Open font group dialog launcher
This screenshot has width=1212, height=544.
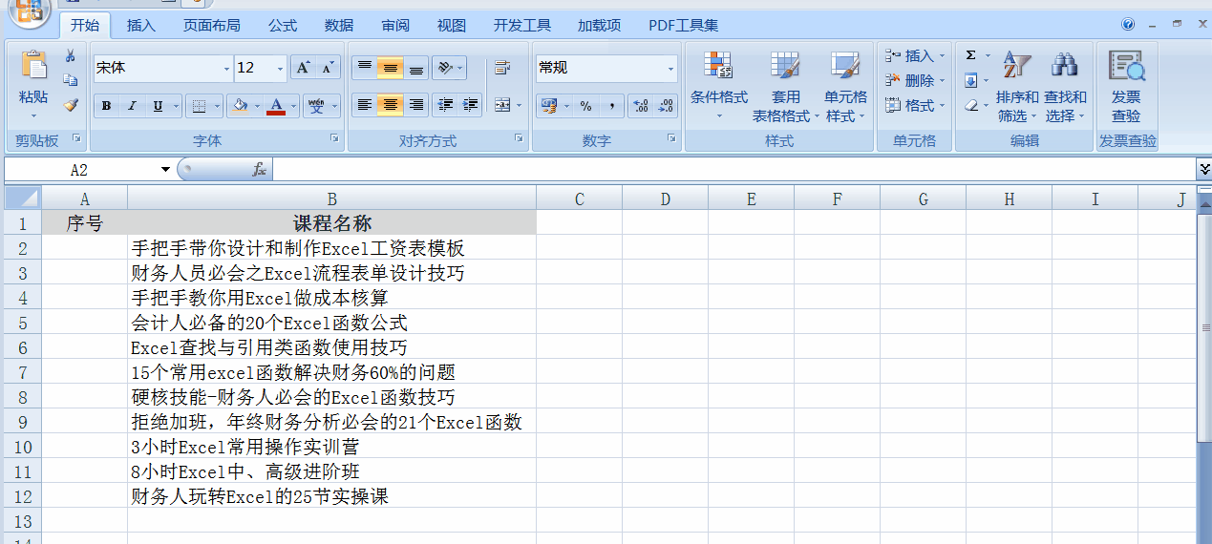(335, 139)
